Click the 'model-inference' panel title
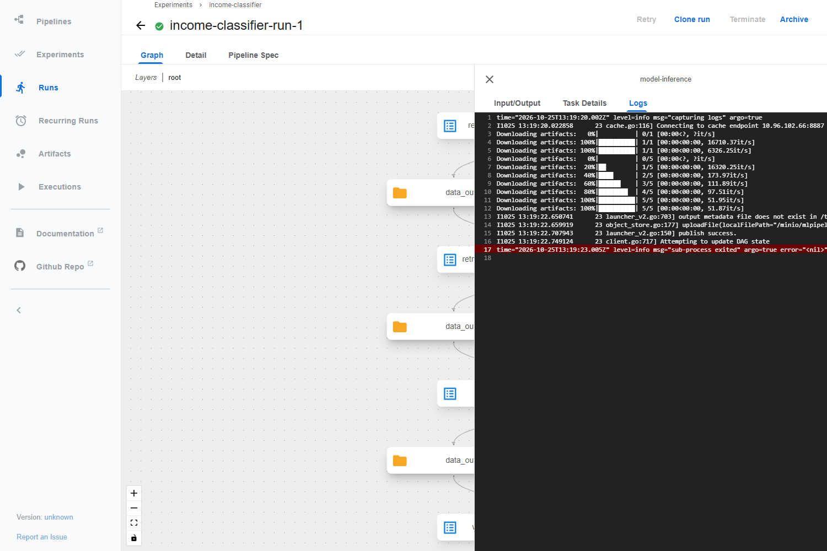This screenshot has height=551, width=827. point(665,79)
